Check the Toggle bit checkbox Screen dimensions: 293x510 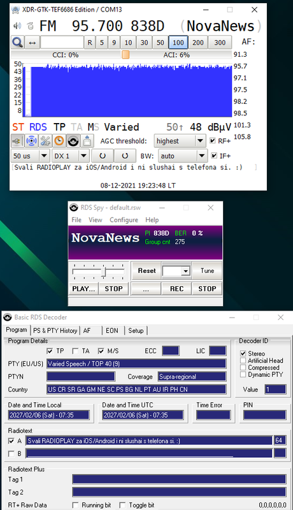point(122,505)
